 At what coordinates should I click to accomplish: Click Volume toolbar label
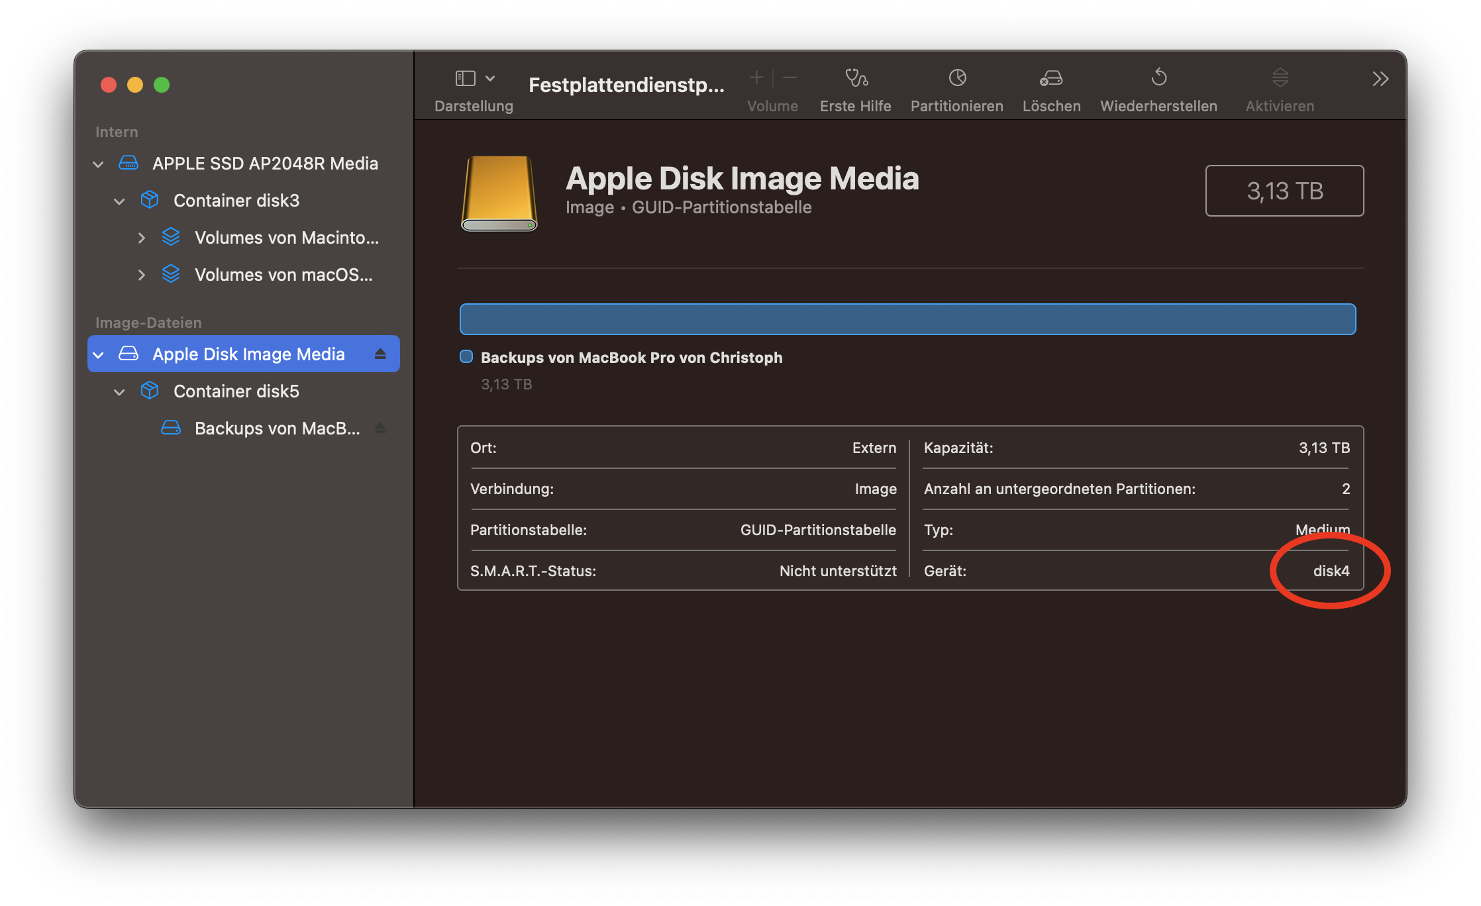tap(772, 106)
